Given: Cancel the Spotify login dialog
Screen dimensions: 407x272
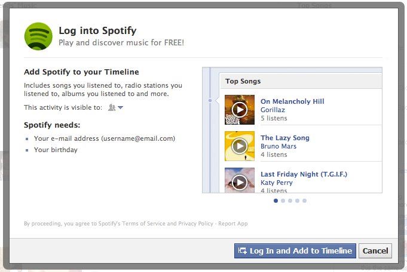Looking at the screenshot, I should coord(375,251).
